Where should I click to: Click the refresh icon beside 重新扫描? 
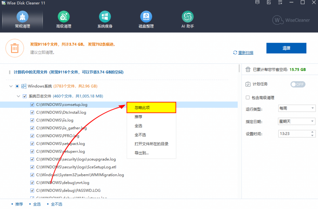[235, 53]
